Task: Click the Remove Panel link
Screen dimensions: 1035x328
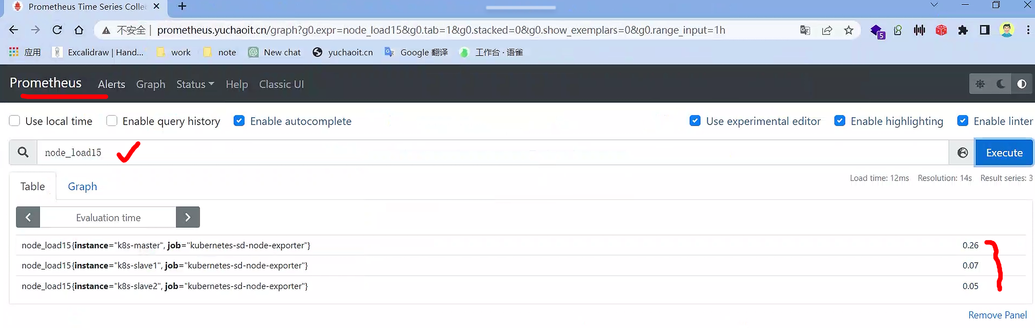Action: pyautogui.click(x=997, y=315)
